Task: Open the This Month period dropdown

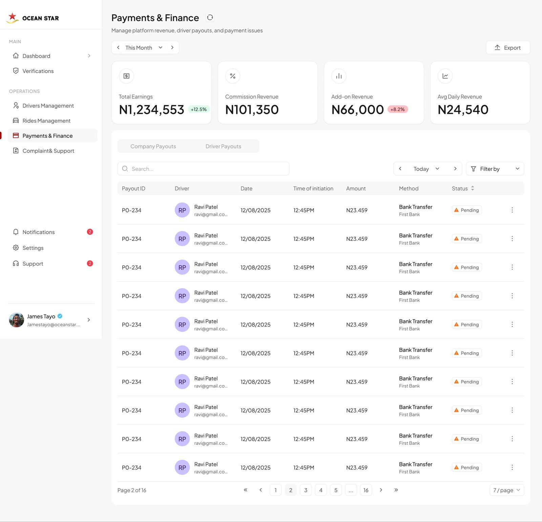Action: click(144, 47)
